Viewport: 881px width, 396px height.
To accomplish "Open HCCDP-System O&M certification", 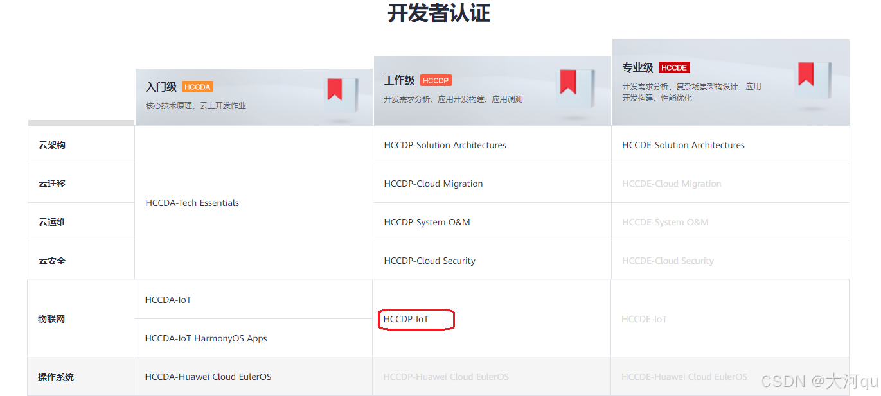I will click(x=427, y=222).
